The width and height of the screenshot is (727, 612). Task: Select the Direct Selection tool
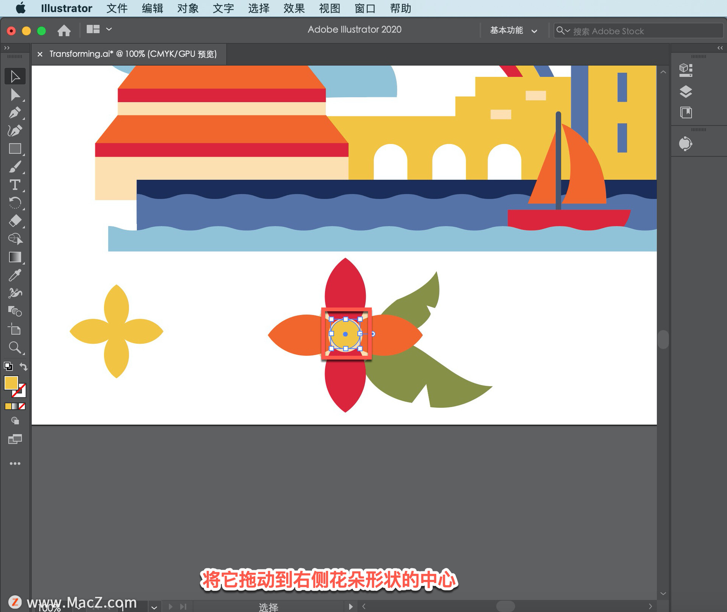pyautogui.click(x=15, y=95)
